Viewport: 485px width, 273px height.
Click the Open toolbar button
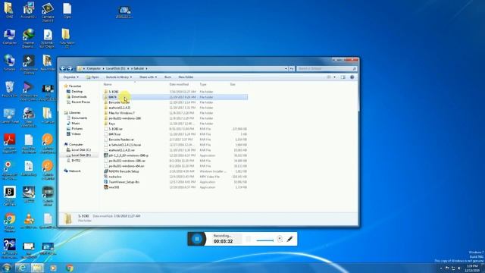pos(92,77)
